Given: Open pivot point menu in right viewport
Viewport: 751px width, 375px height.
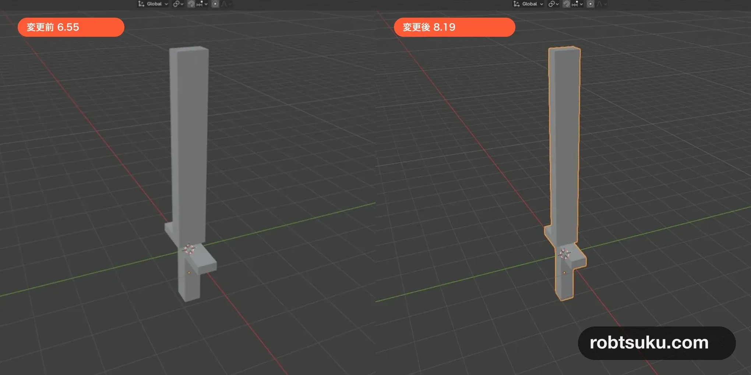Looking at the screenshot, I should coord(553,4).
